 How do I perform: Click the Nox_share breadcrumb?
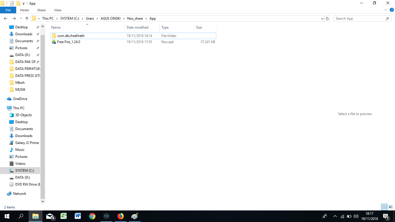(x=135, y=18)
